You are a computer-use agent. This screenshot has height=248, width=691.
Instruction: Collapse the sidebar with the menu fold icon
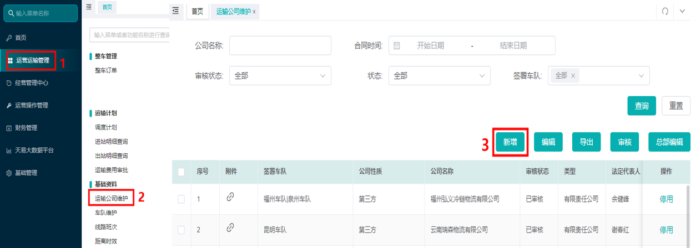pos(175,11)
